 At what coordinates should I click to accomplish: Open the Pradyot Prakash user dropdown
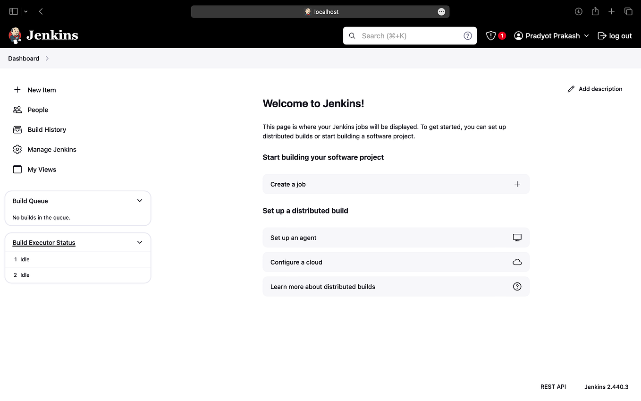[x=551, y=35]
